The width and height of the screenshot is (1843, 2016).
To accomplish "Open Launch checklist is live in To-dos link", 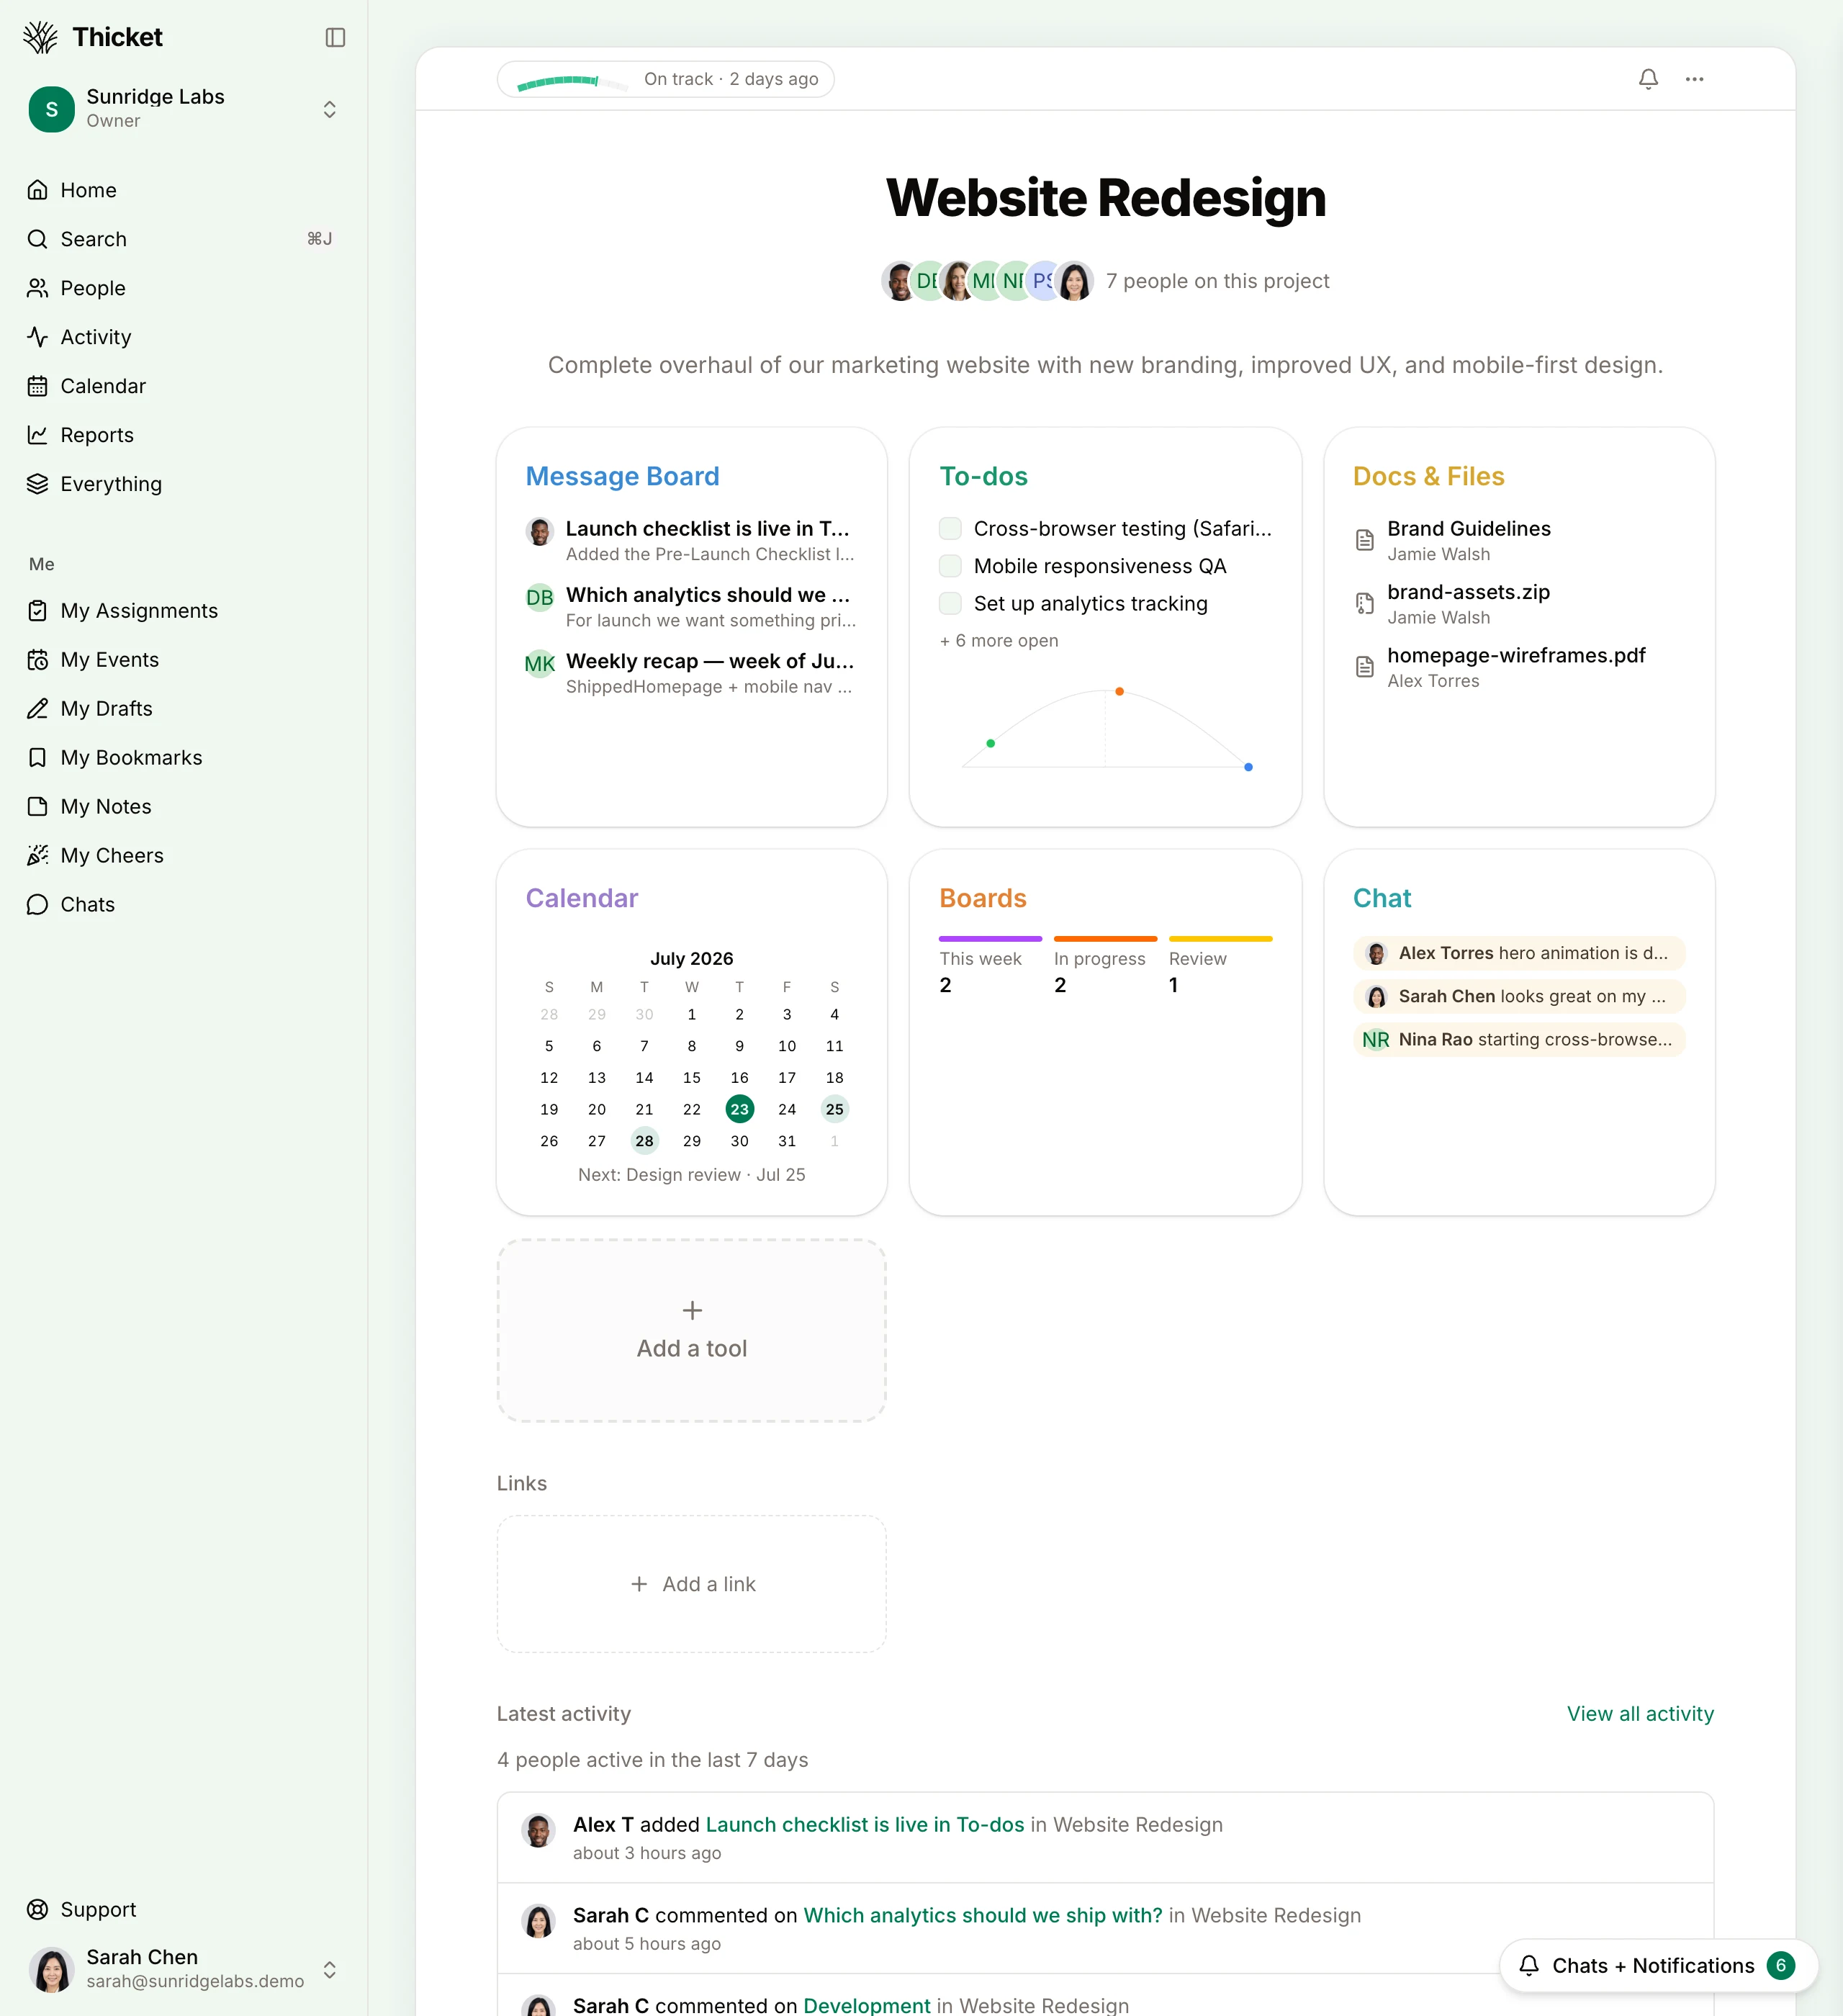I will point(865,1825).
